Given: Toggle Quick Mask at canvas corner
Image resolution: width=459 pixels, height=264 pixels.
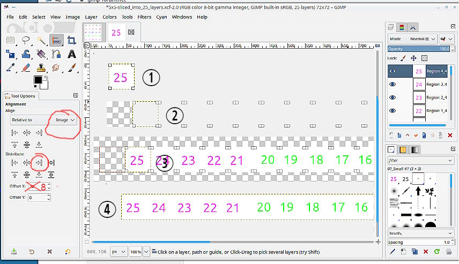Looking at the screenshot, I should coord(87,242).
